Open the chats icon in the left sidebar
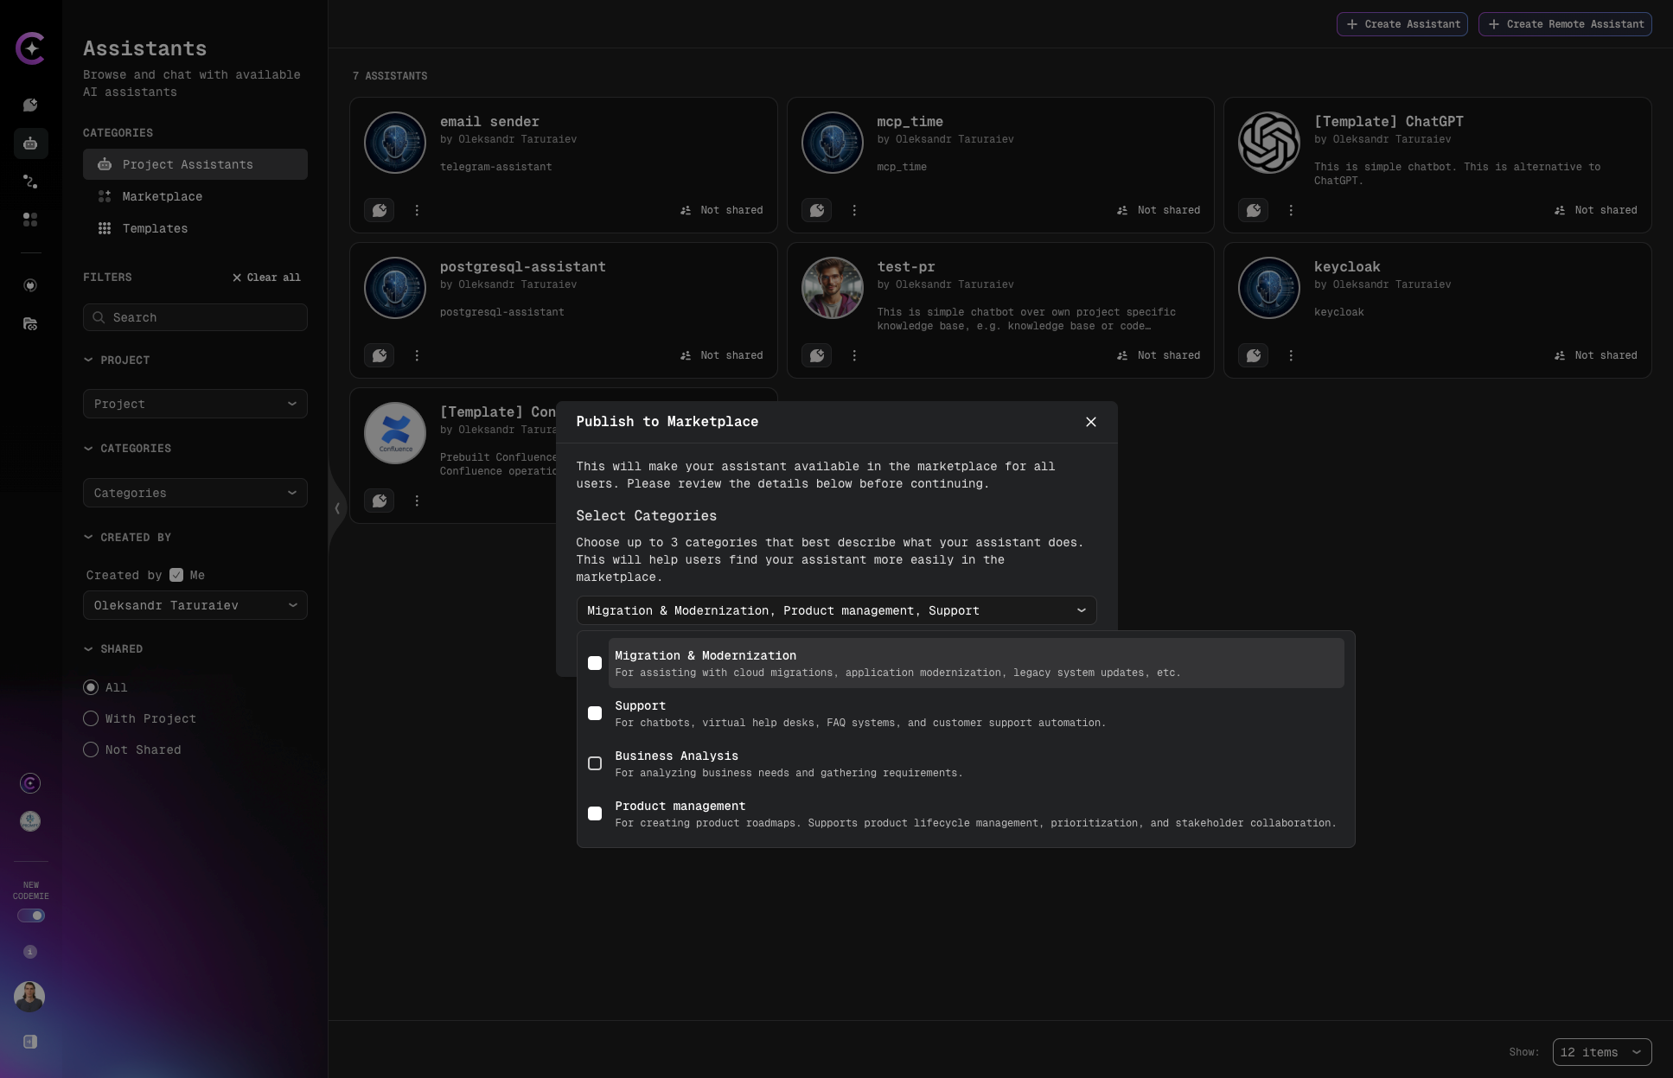The image size is (1673, 1078). 30,105
